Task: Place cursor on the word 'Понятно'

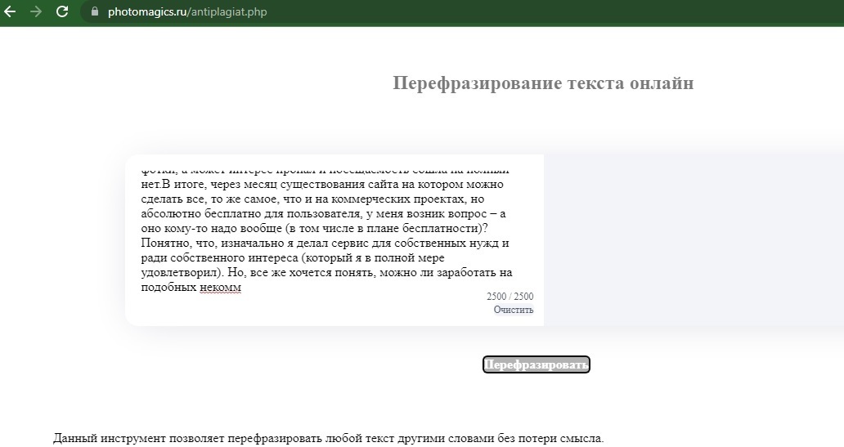Action: [x=163, y=244]
